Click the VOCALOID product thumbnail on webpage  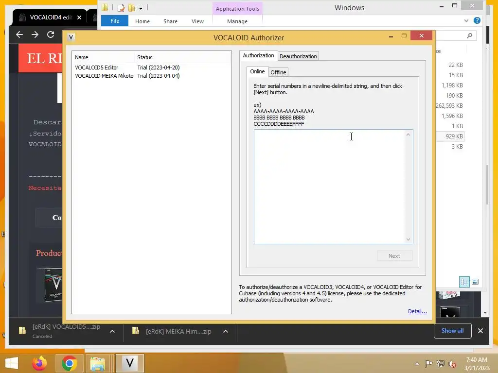[x=53, y=284]
